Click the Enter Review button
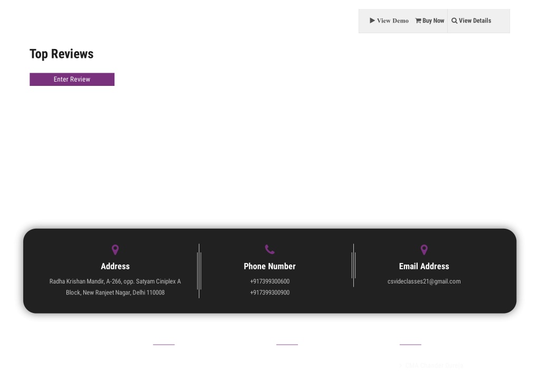The width and height of the screenshot is (540, 381). tap(72, 79)
